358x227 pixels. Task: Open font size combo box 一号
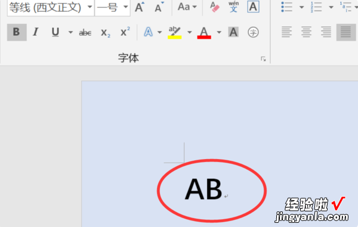coord(125,7)
